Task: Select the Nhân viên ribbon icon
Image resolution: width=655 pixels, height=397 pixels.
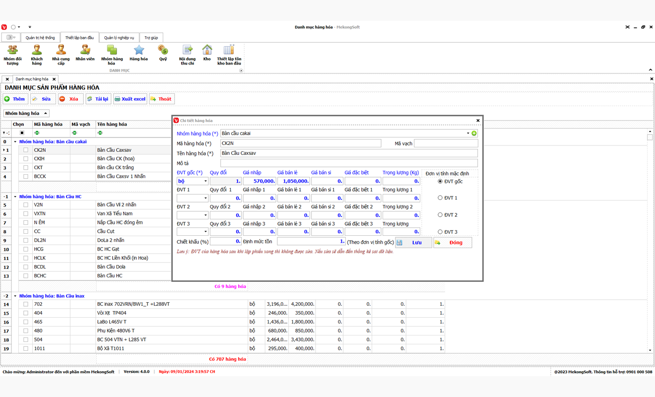Action: coord(85,53)
